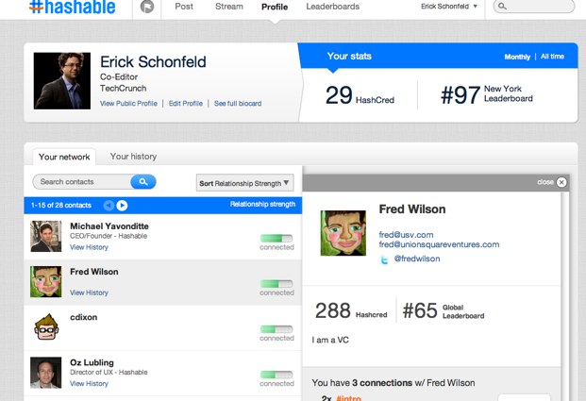586x401 pixels.
Task: Click cdixon's cartoon avatar
Action: 46,326
